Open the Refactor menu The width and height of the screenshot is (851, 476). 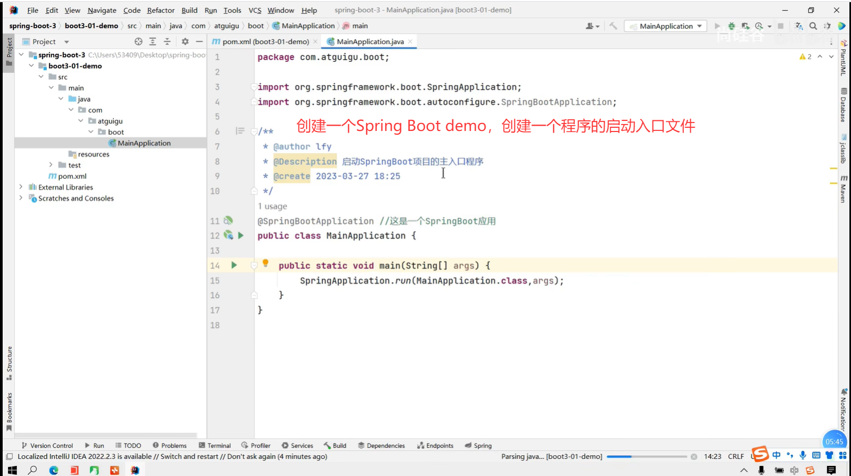coord(161,10)
